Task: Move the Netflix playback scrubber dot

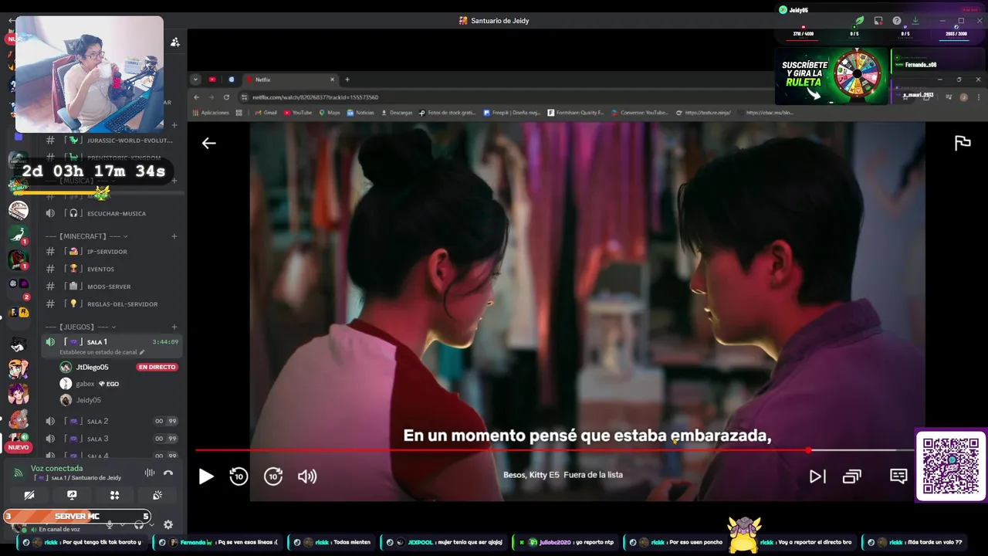Action: [x=808, y=450]
